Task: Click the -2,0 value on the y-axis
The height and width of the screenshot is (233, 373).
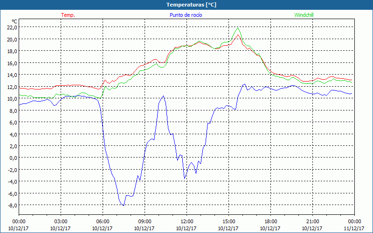Action: coord(13,170)
